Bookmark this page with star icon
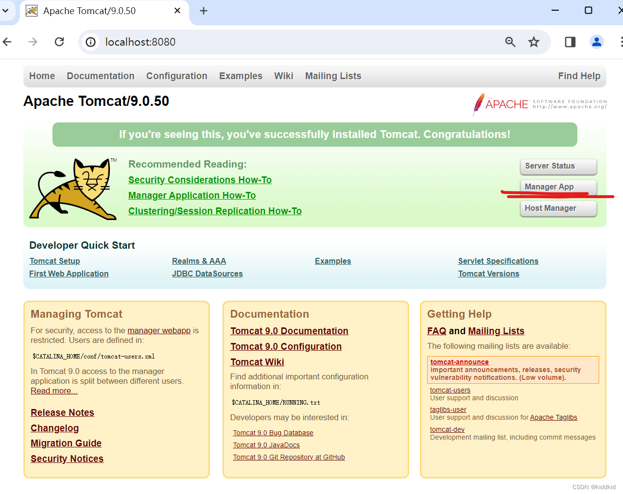The image size is (623, 494). click(534, 42)
